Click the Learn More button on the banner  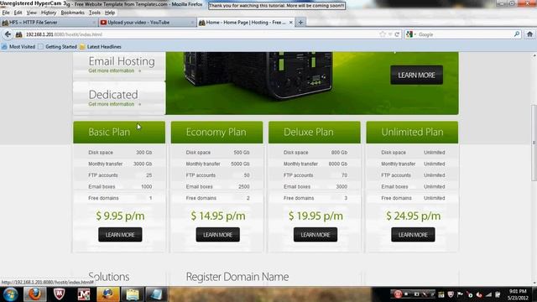pos(416,75)
